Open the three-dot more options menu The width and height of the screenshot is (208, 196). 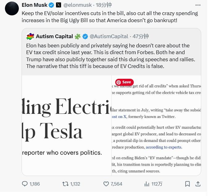tap(198, 5)
